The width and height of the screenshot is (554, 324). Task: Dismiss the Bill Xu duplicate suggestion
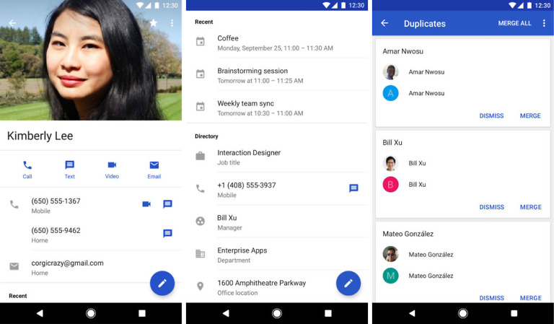click(x=491, y=206)
